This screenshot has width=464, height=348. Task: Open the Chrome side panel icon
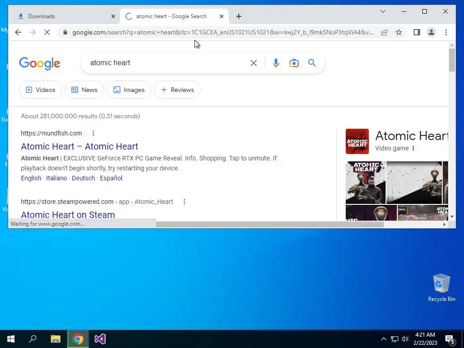click(417, 32)
